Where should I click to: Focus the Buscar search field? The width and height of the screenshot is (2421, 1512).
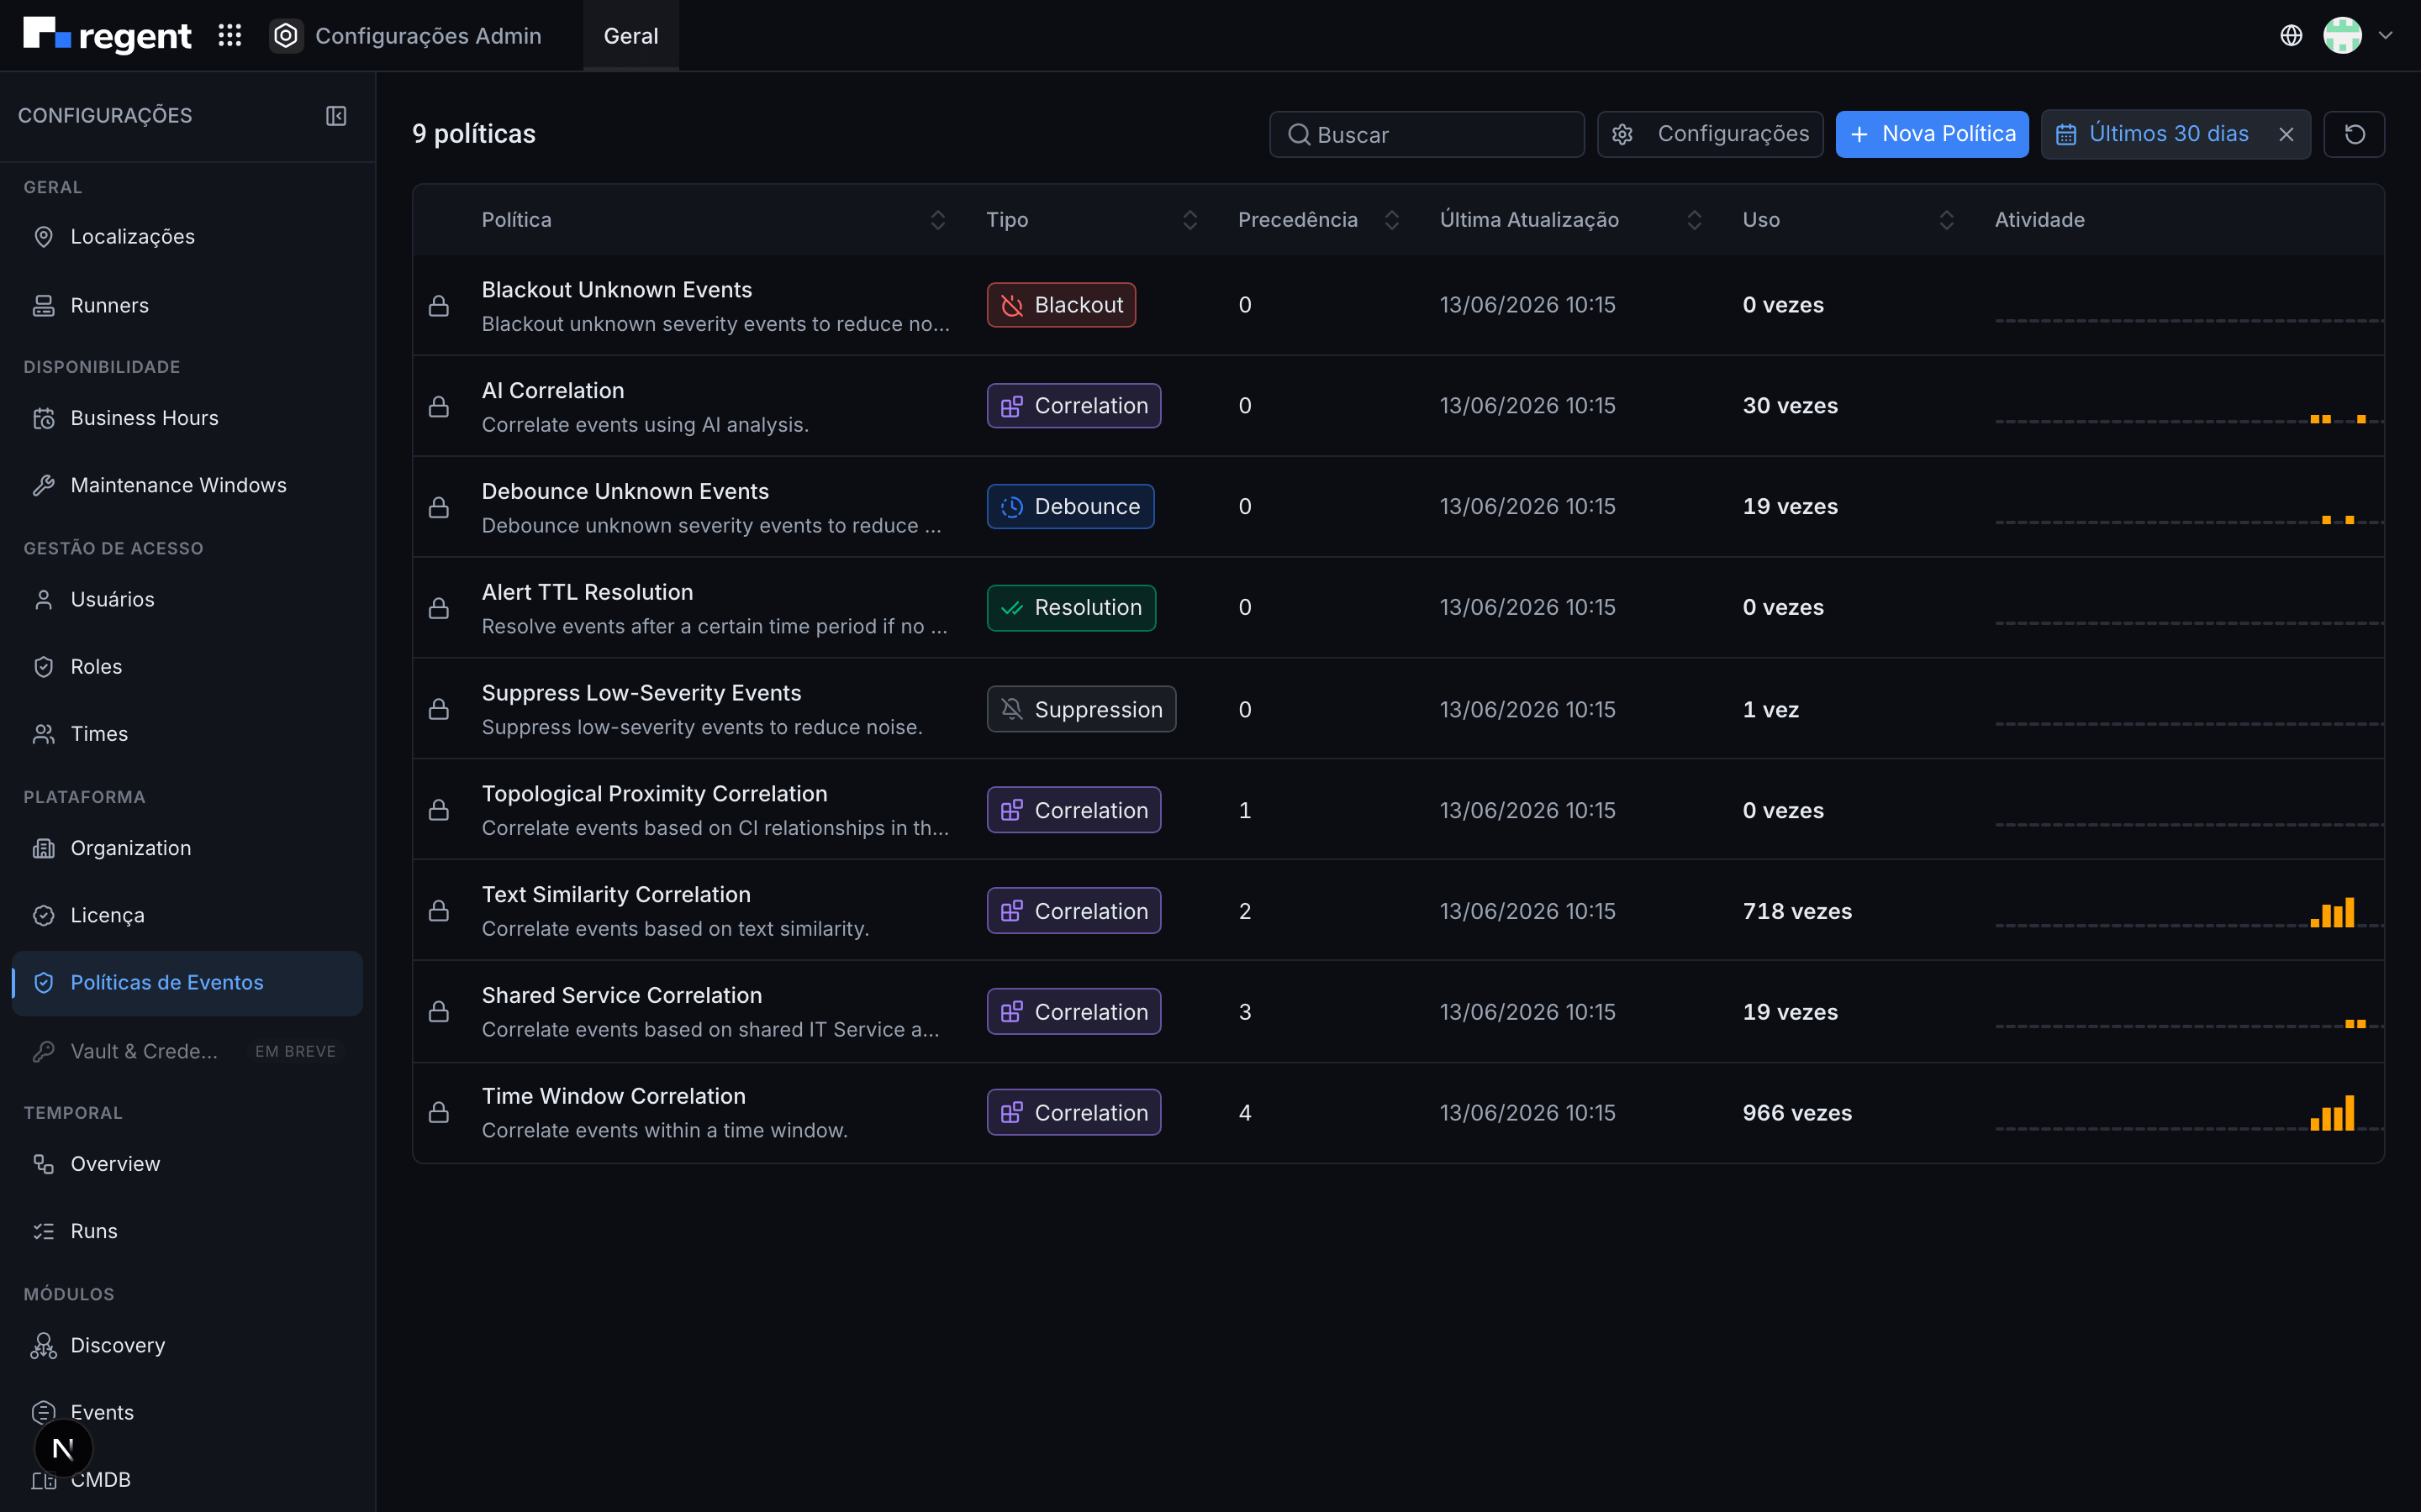(x=1427, y=134)
